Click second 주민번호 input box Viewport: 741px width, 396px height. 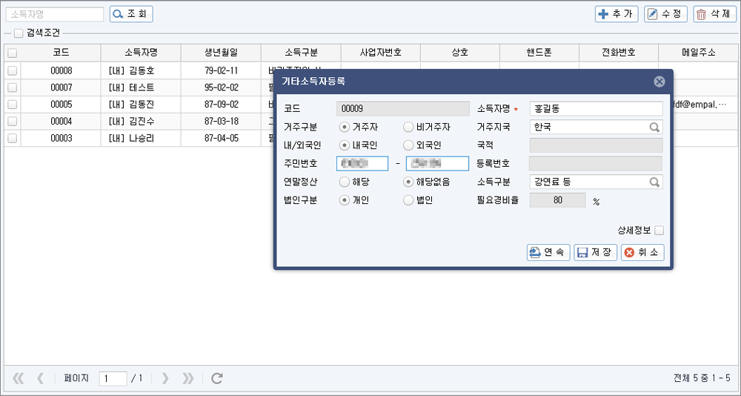click(438, 163)
